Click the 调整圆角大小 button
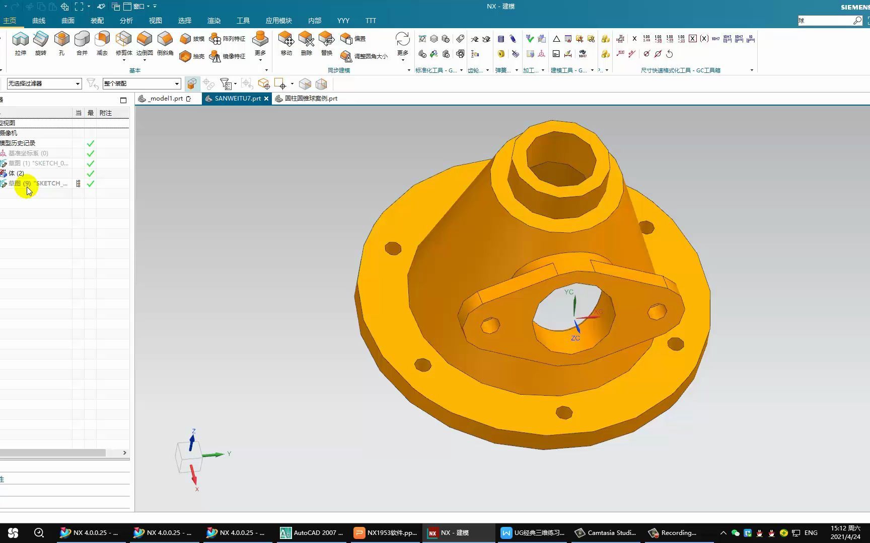Viewport: 870px width, 543px height. (364, 56)
